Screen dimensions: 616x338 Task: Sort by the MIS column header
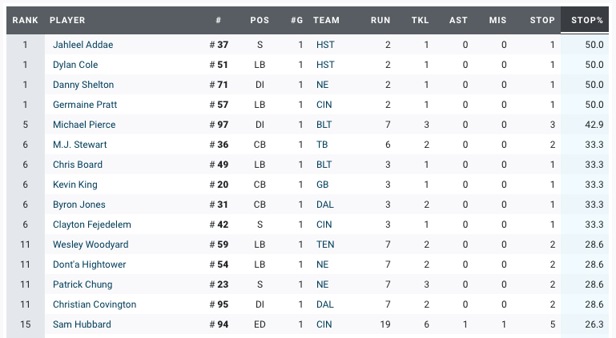pyautogui.click(x=497, y=20)
